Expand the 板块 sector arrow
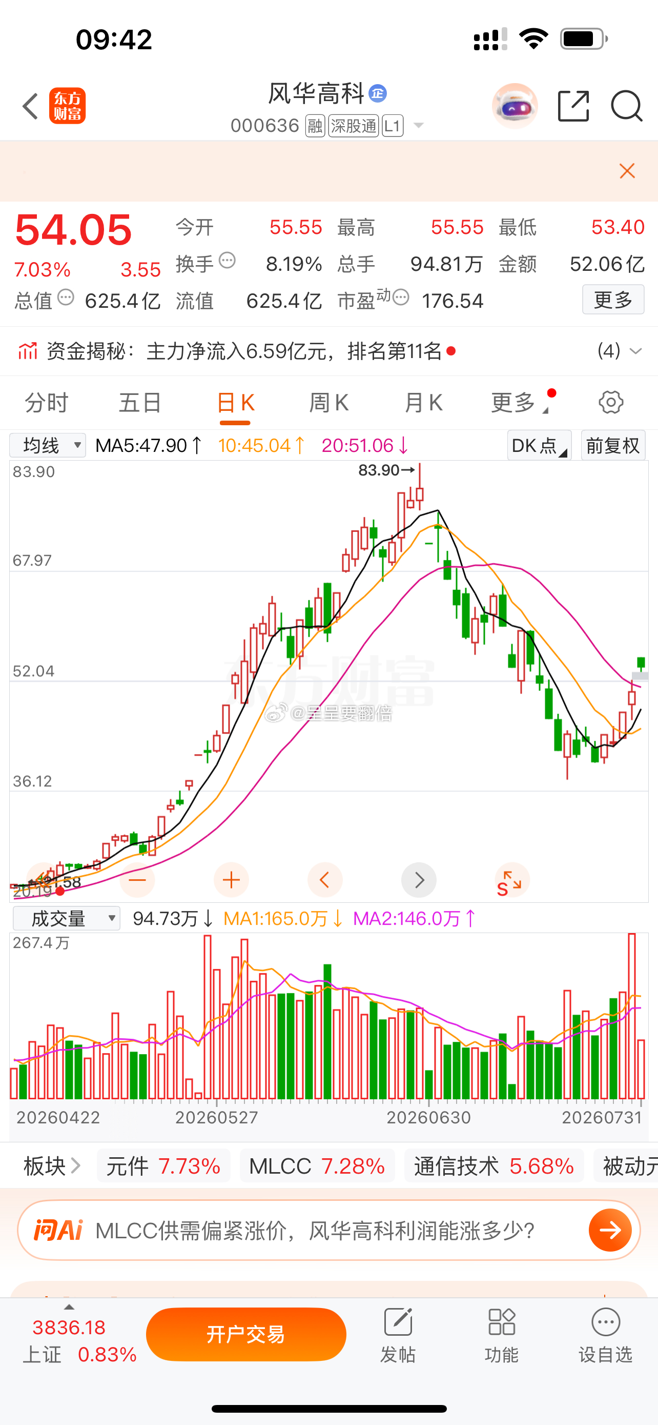Image resolution: width=658 pixels, height=1425 pixels. click(76, 1166)
